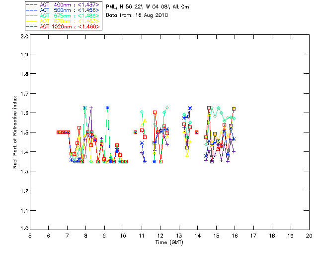The height and width of the screenshot is (255, 318).
Task: Click the 5 tick label on time axis
Action: [x=30, y=236]
